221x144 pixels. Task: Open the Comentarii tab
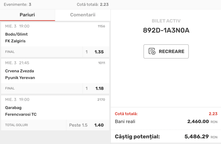(83, 15)
